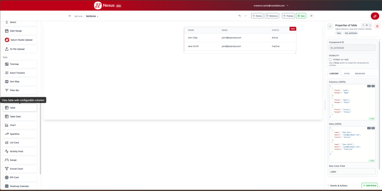Screen dimensions: 382x191
Task: Add the Treemap component
Action: (x=20, y=64)
